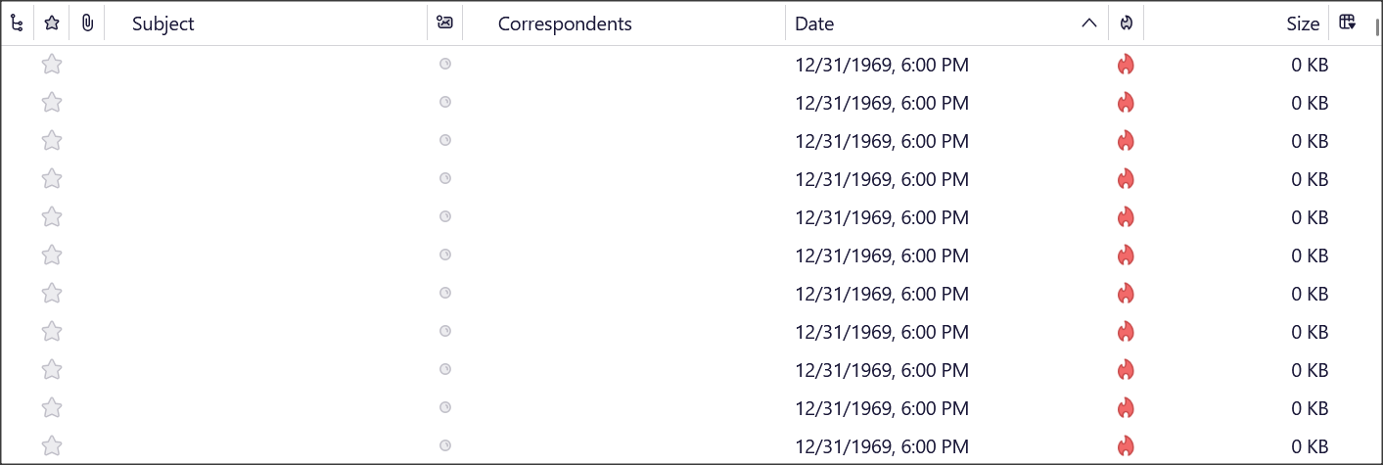Select the fifth message row dated 12/31/1969
Image resolution: width=1383 pixels, height=465 pixels.
point(688,217)
